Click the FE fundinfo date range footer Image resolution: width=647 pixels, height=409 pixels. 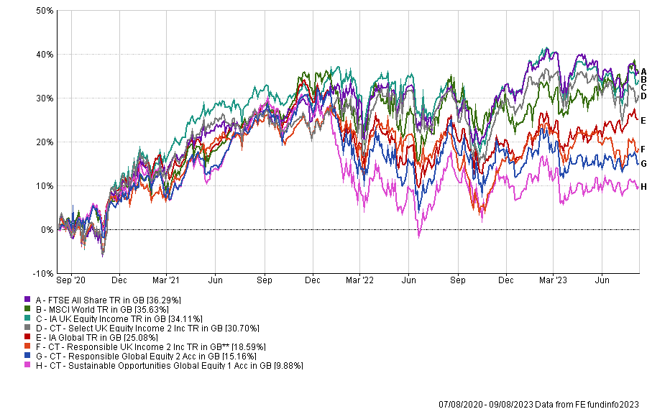coord(538,404)
